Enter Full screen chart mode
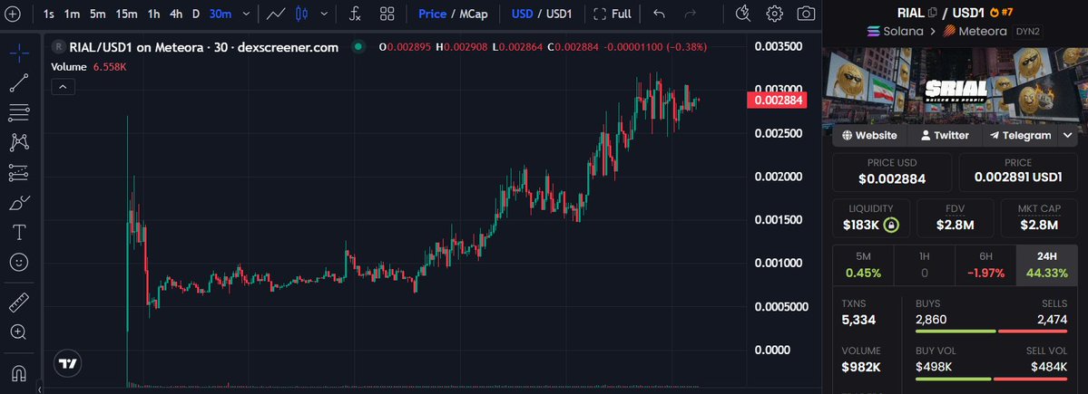Image resolution: width=1088 pixels, height=394 pixels. (x=613, y=14)
